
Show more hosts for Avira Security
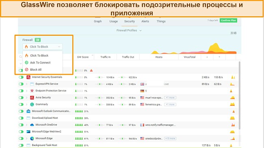coord(170,98)
